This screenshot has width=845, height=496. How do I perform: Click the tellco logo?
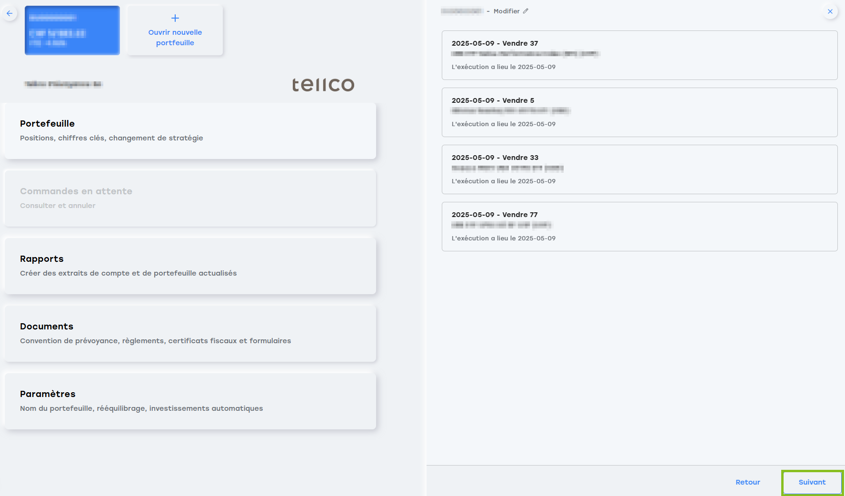tap(323, 84)
